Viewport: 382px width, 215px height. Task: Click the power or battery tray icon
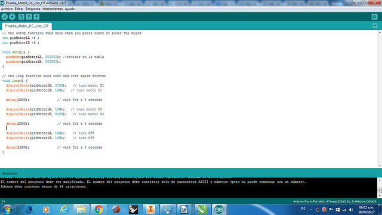[318, 210]
